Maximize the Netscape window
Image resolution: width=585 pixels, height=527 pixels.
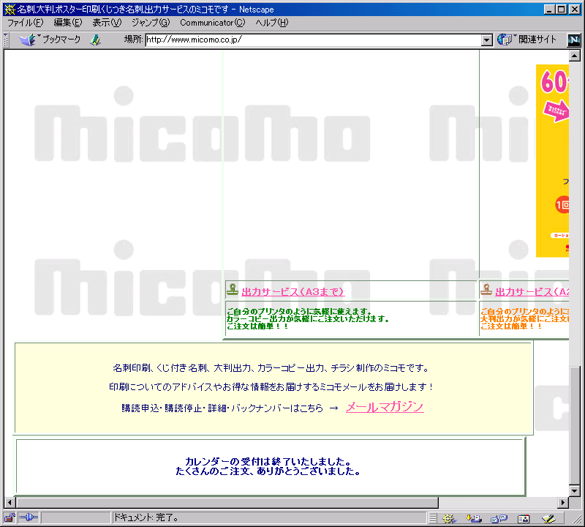coord(561,10)
